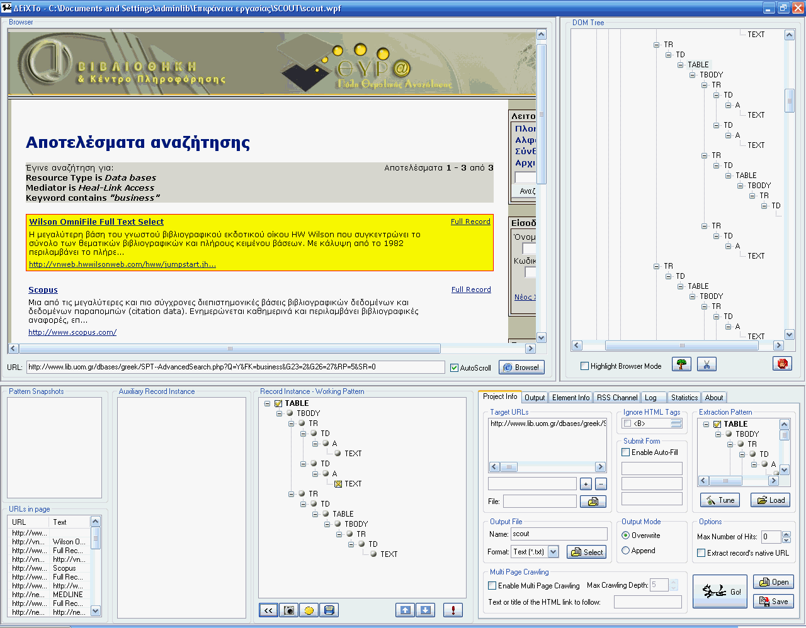This screenshot has width=806, height=628.
Task: Click the minus button under Target URLs
Action: tap(601, 484)
